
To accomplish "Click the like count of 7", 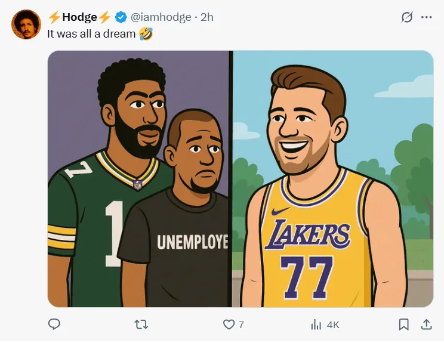I will 241,325.
